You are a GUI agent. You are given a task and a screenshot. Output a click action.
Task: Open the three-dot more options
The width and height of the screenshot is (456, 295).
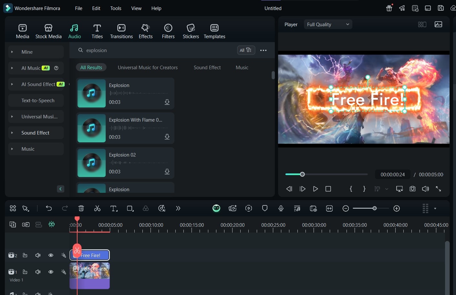[x=264, y=50]
